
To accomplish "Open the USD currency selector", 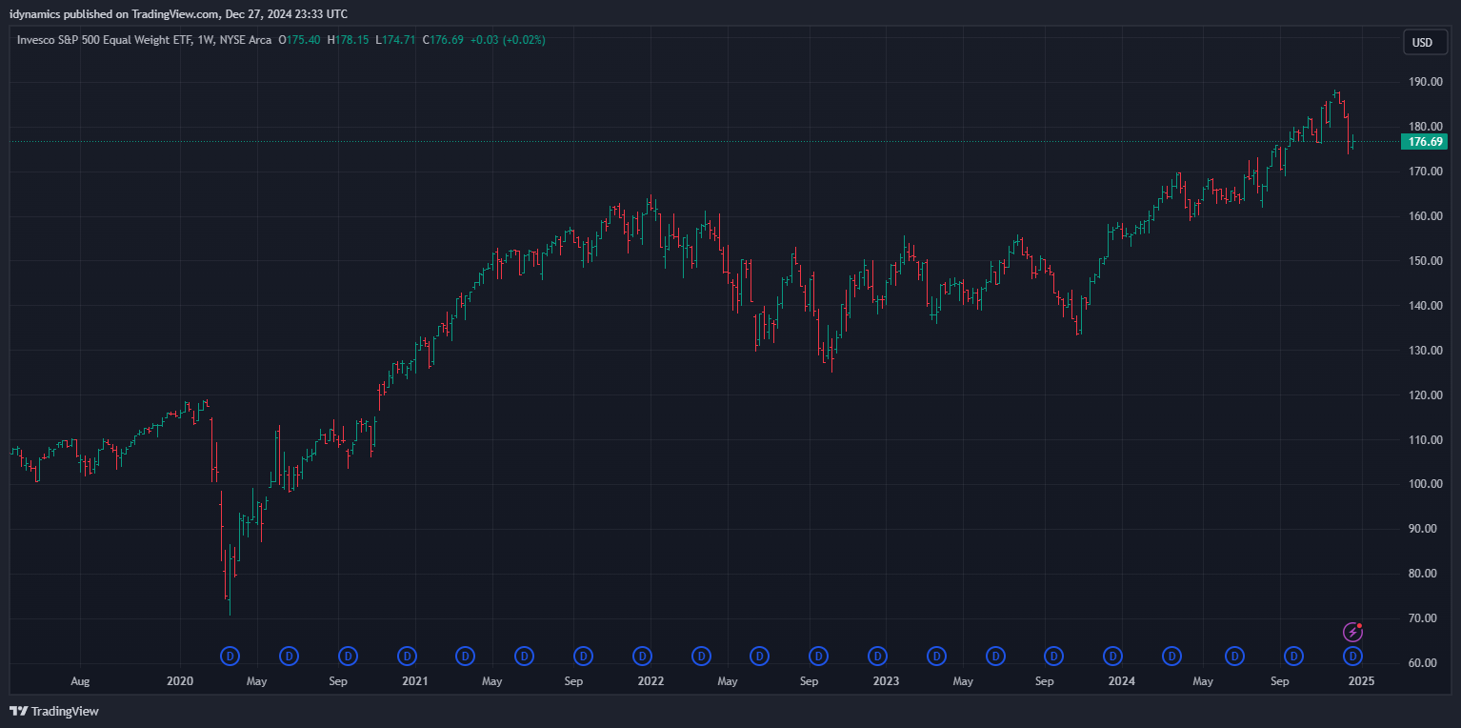I will click(x=1422, y=42).
